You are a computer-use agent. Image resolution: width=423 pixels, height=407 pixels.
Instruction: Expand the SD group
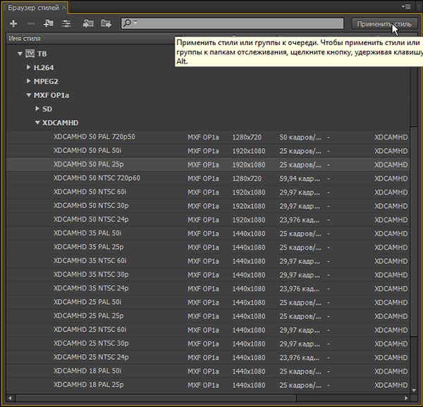[37, 109]
